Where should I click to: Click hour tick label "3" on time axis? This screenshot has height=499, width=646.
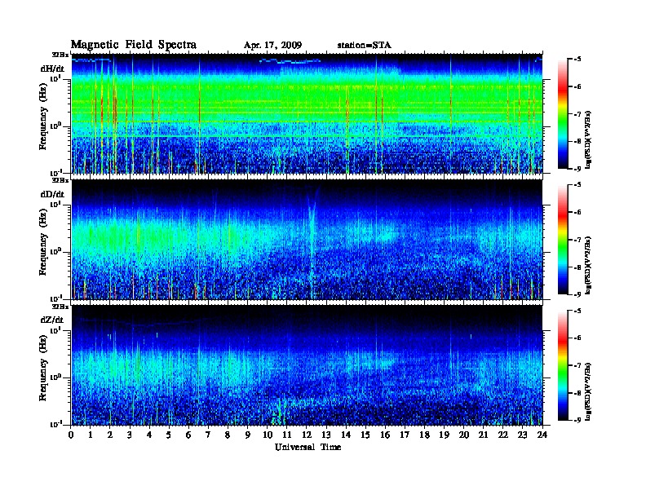pos(130,435)
